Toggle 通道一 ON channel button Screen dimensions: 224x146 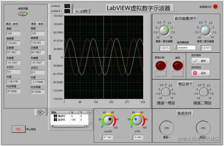(166, 128)
